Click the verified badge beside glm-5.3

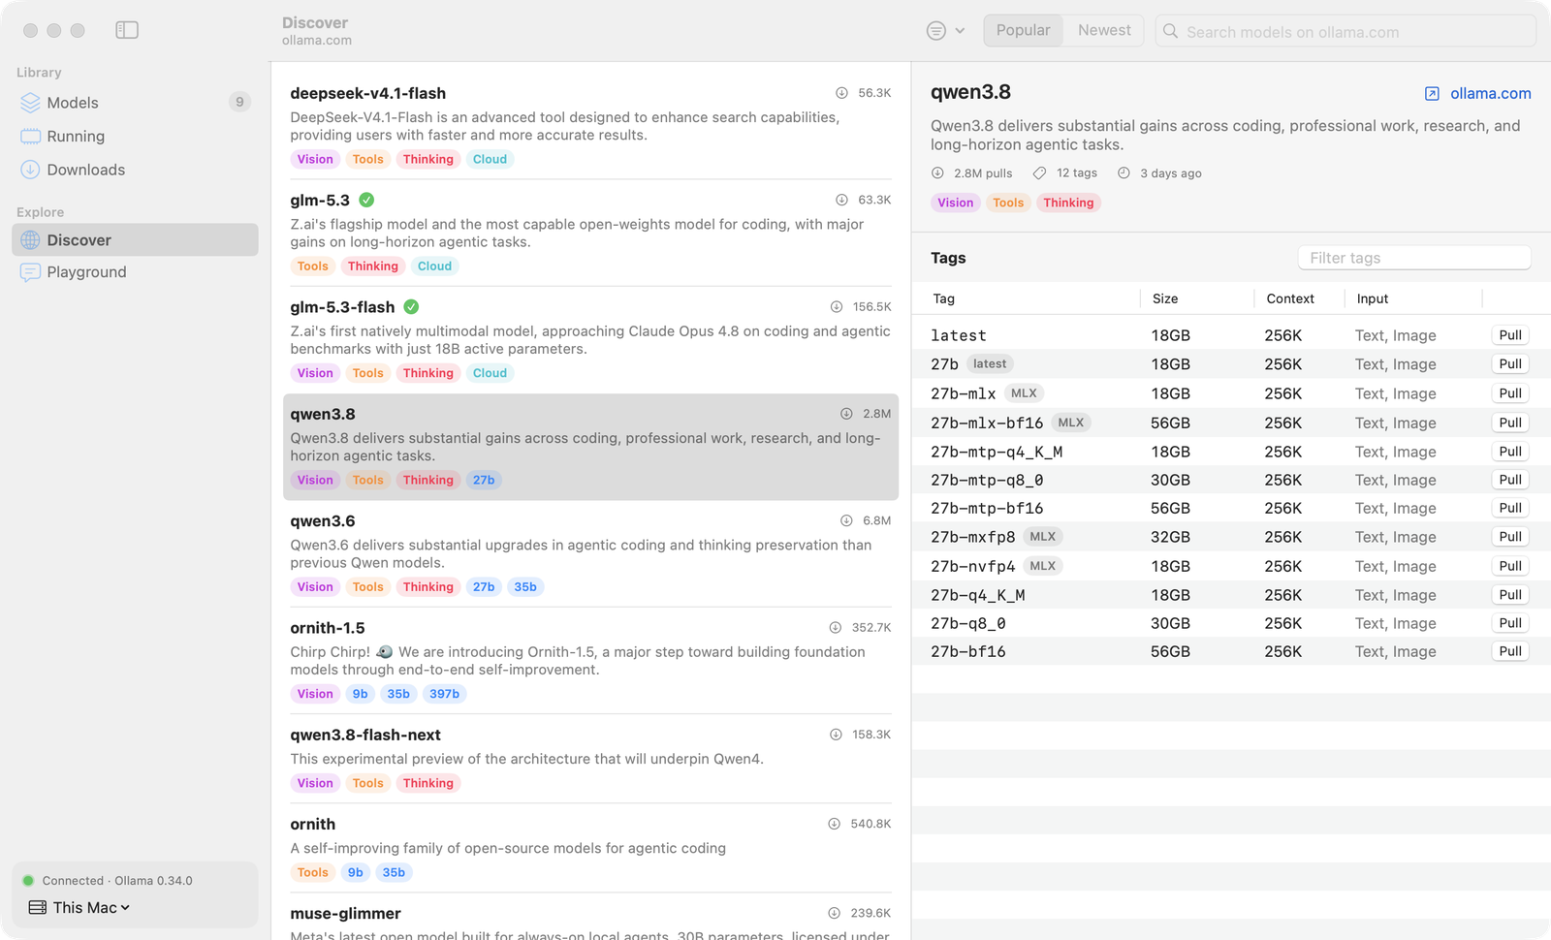366,201
